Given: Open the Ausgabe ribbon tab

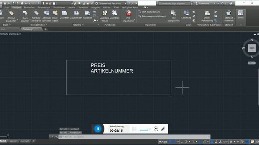Looking at the screenshot, I should click(96, 7).
